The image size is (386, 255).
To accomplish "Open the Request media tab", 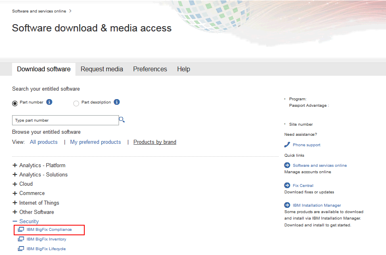I will 102,69.
